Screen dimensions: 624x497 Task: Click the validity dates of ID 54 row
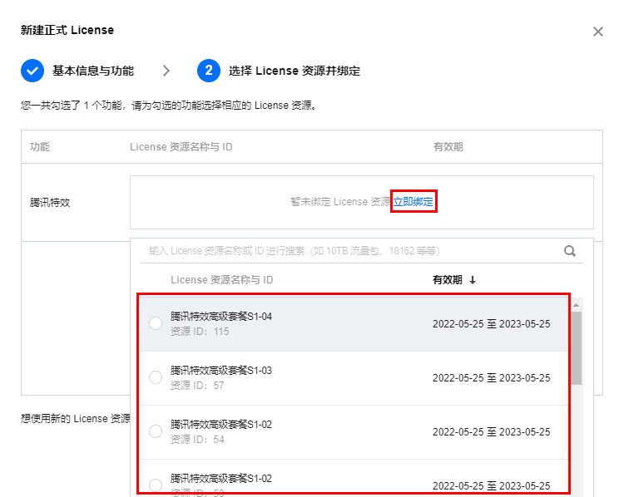coord(491,432)
